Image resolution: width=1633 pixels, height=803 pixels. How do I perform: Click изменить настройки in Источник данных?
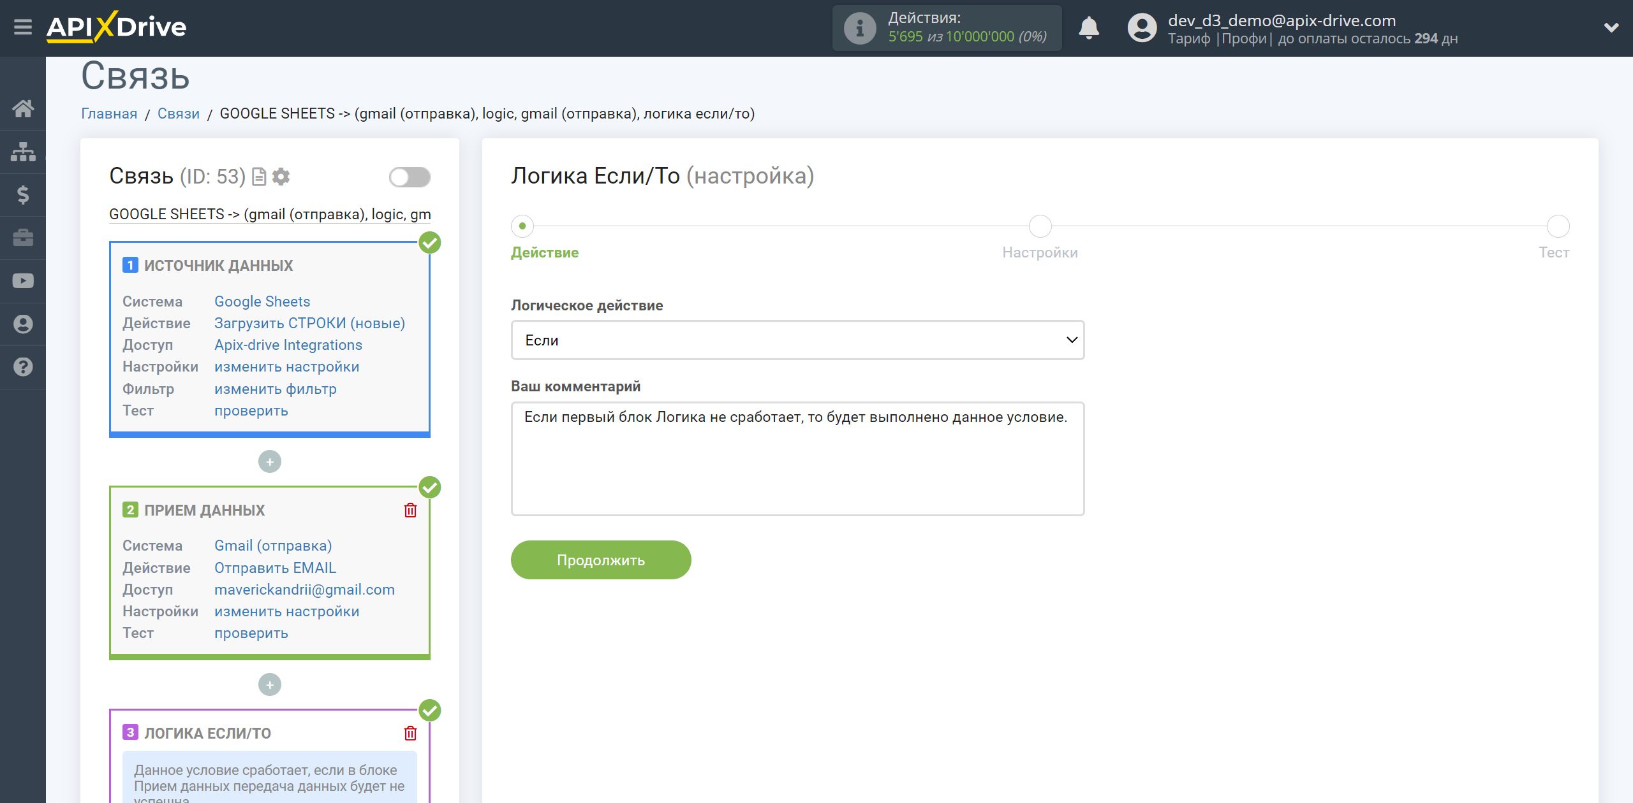287,367
